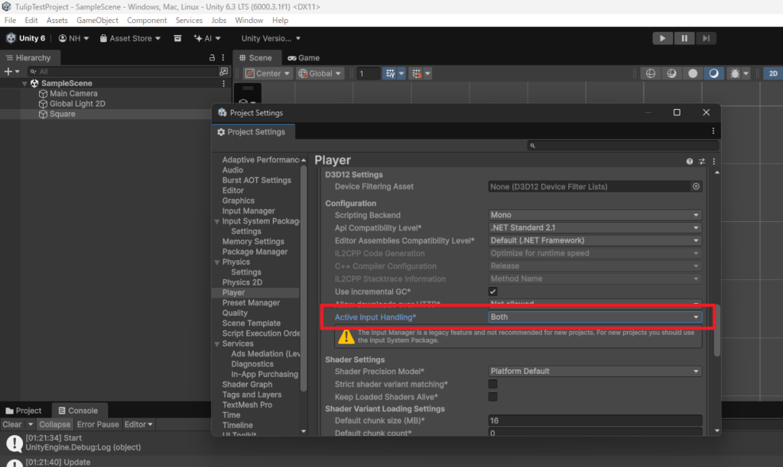Open the Active Input Handling dropdown
Image resolution: width=783 pixels, height=467 pixels.
(x=595, y=317)
